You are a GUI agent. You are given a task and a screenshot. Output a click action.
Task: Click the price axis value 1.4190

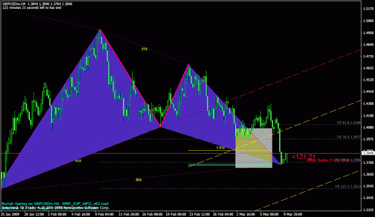(368, 116)
